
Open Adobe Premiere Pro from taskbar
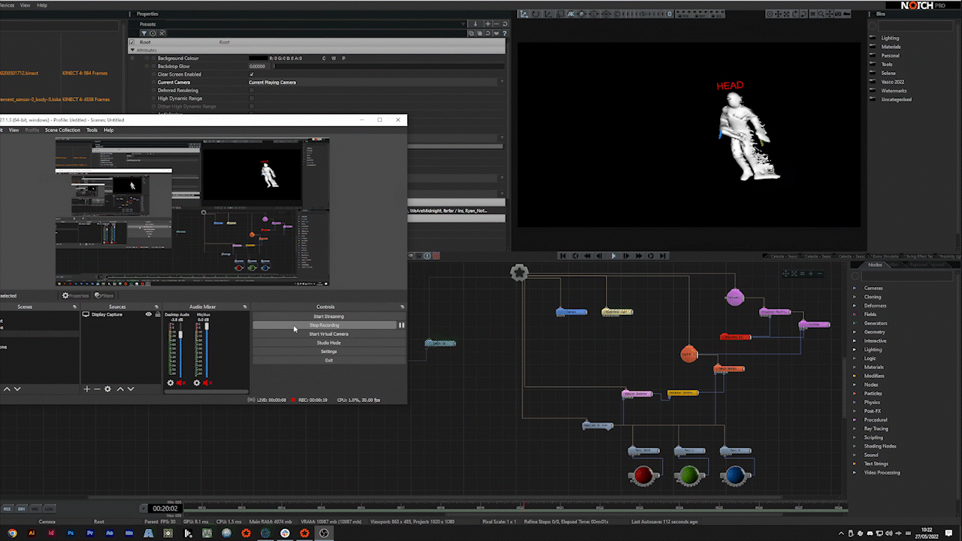[x=90, y=533]
